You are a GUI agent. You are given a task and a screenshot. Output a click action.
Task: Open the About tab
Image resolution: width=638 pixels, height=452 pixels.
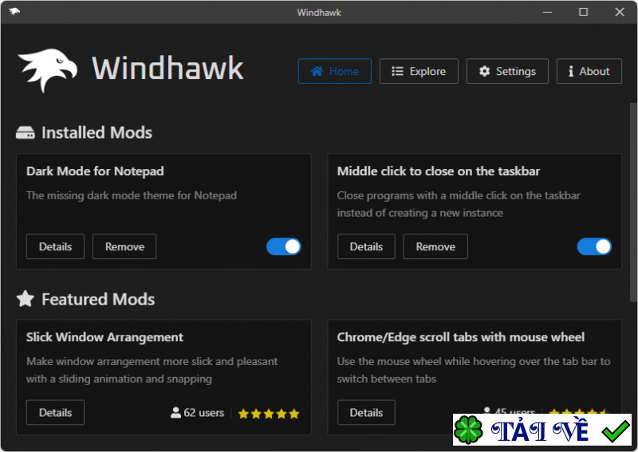coord(589,71)
